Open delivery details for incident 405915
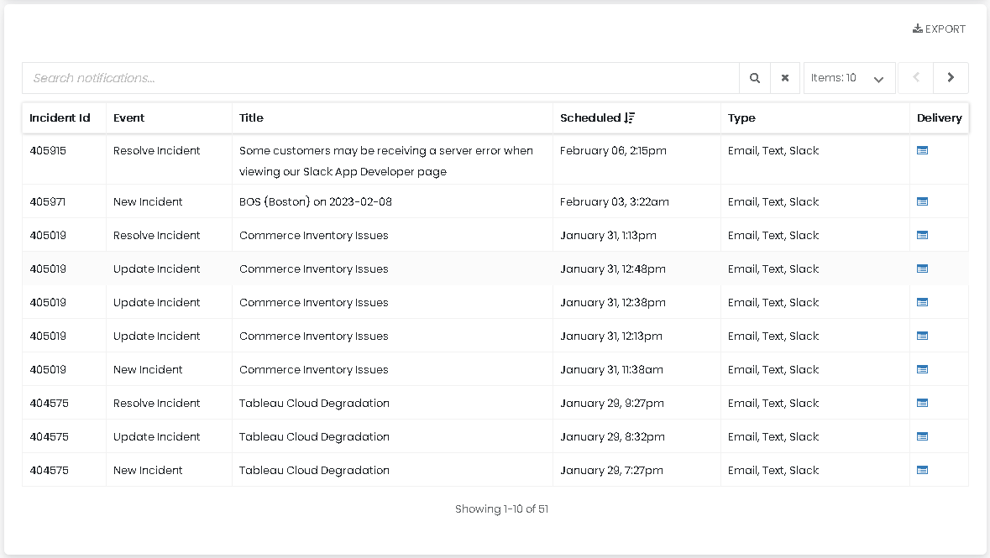990x558 pixels. pyautogui.click(x=922, y=151)
